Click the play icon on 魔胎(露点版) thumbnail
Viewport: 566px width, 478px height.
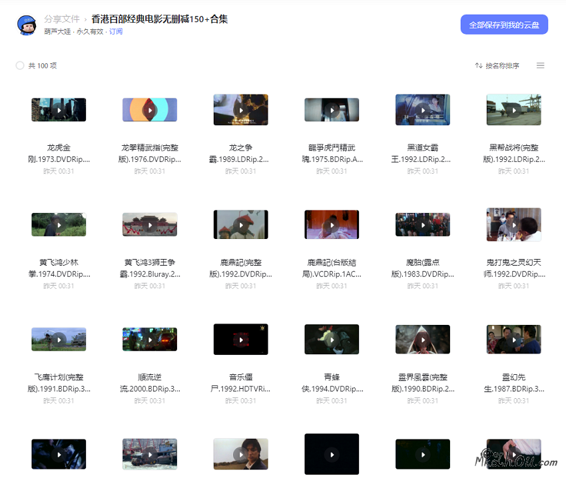pos(422,224)
